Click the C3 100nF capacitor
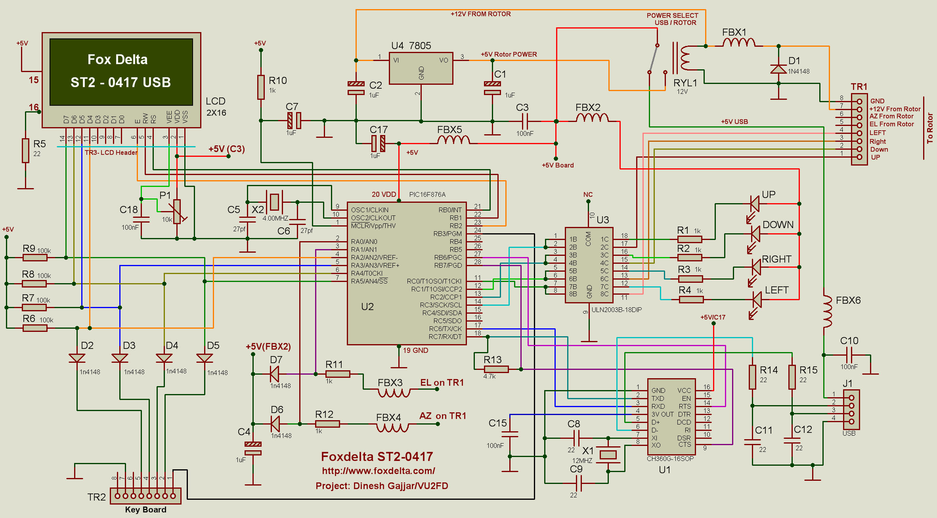 pyautogui.click(x=525, y=121)
